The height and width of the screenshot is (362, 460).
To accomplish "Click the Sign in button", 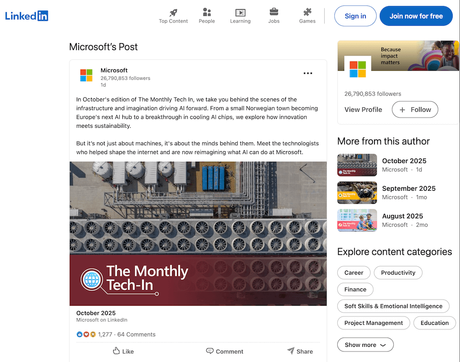I will pyautogui.click(x=355, y=16).
